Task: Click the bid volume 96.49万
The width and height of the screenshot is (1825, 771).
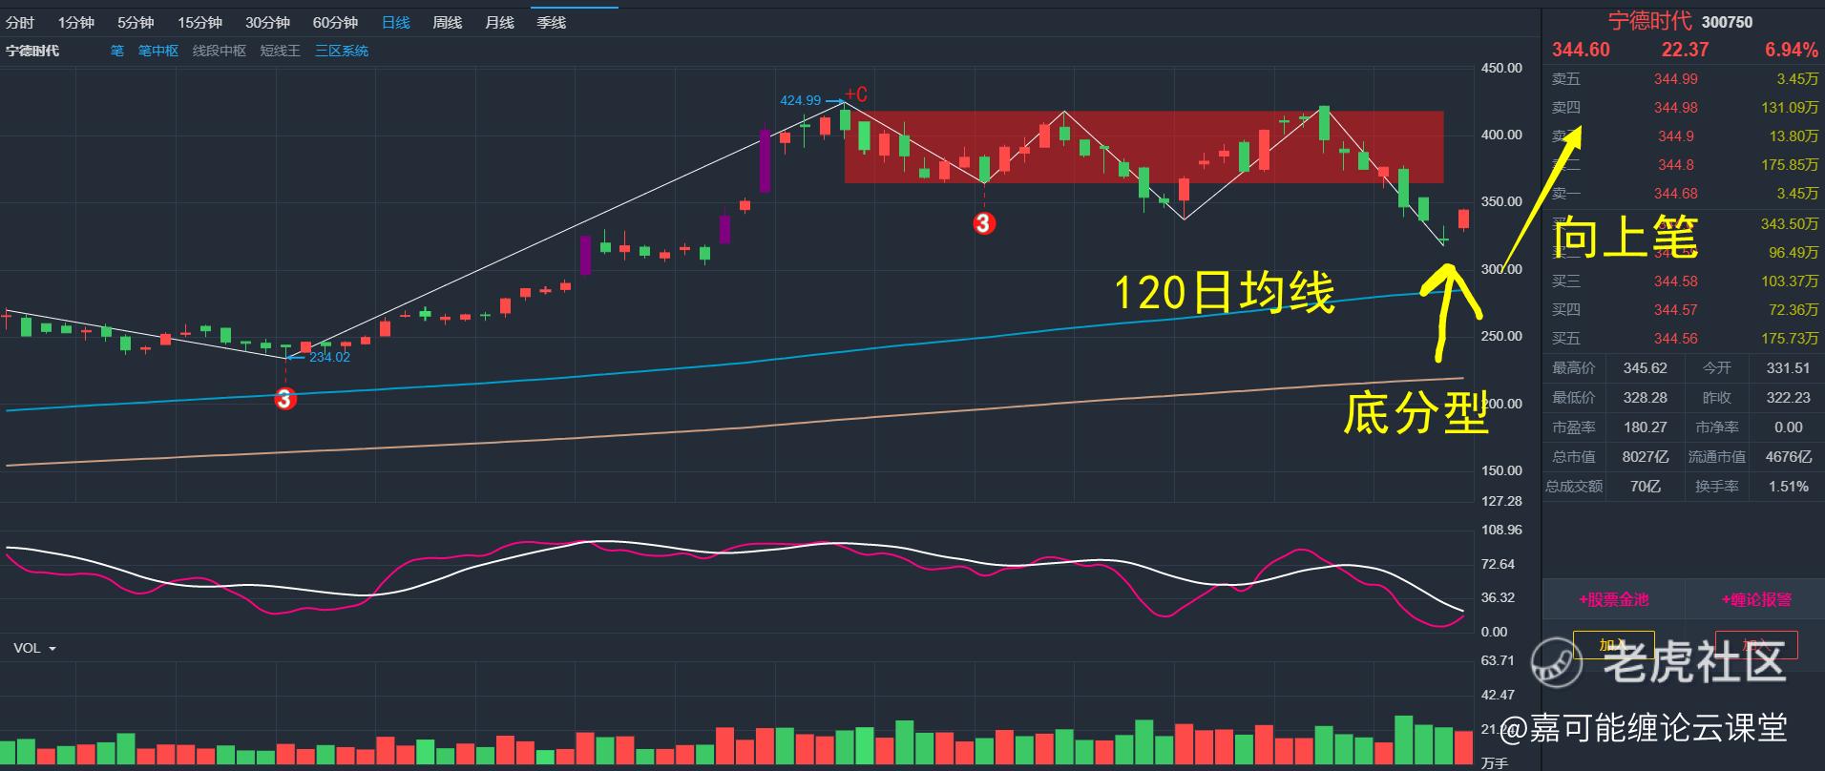Action: [x=1794, y=253]
